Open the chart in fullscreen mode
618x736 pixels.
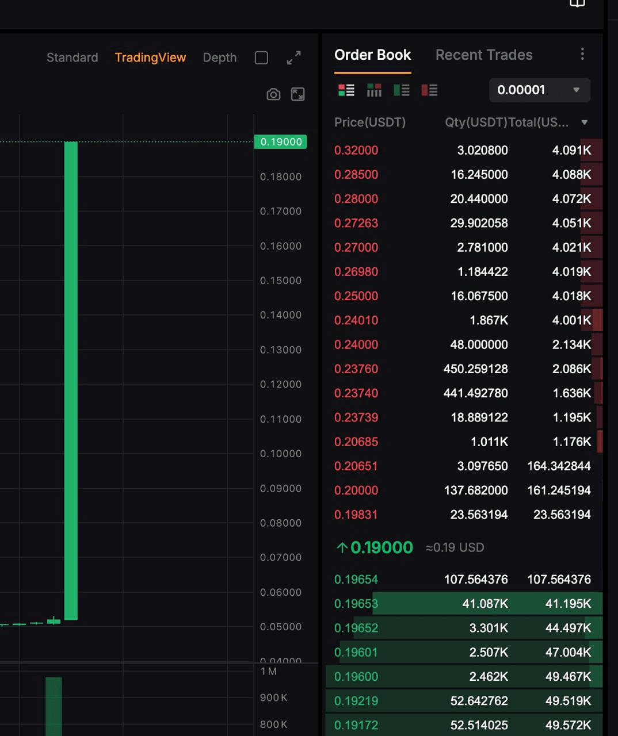pyautogui.click(x=297, y=94)
